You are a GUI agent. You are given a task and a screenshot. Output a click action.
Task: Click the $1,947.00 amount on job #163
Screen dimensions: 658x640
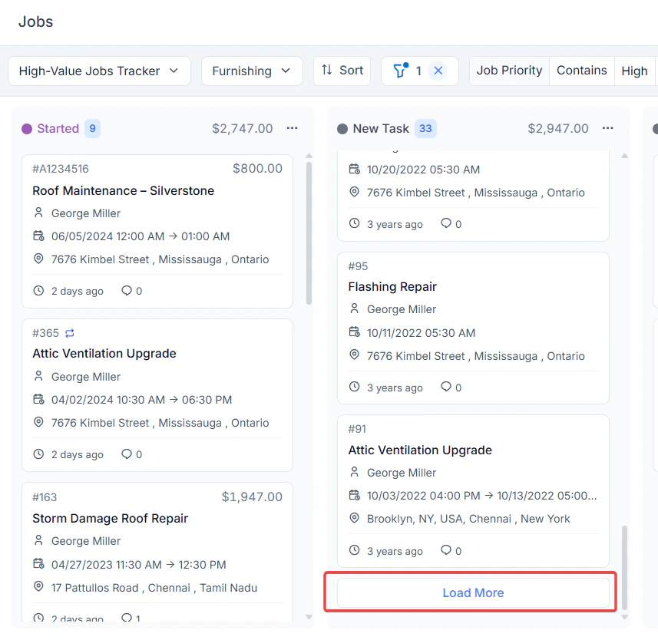tap(252, 497)
